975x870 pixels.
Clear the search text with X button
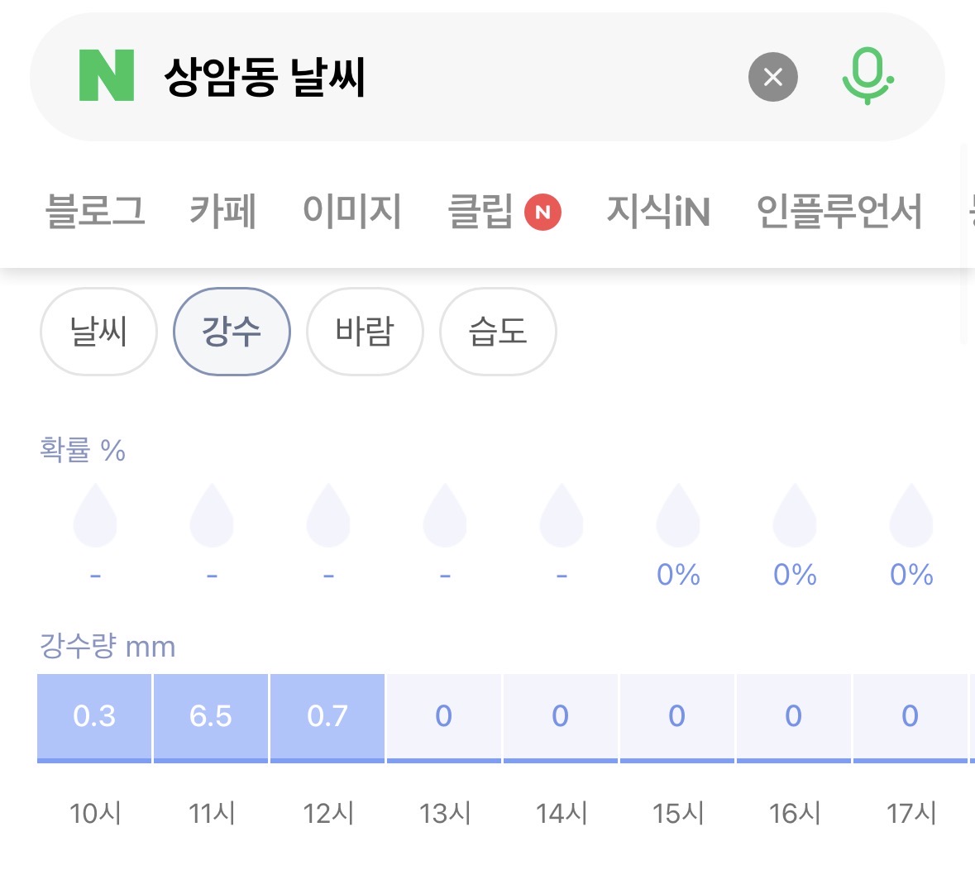tap(772, 77)
